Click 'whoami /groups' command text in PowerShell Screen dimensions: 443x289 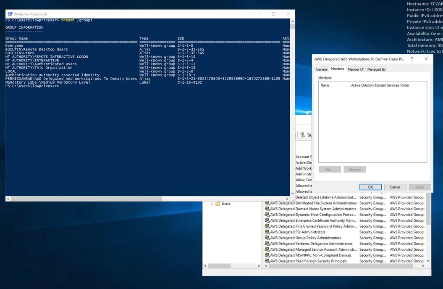77,20
